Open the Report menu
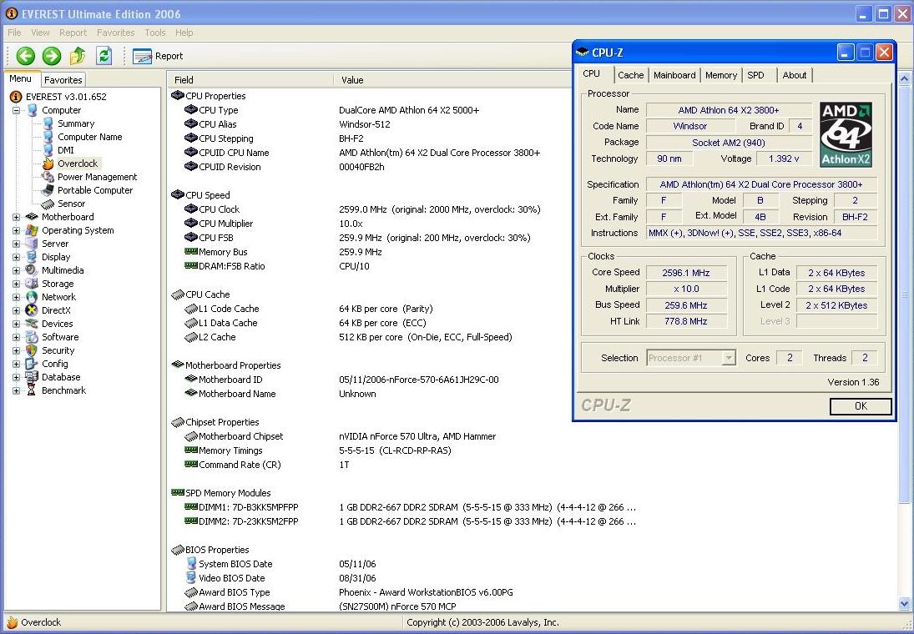Viewport: 914px width, 634px height. pos(73,33)
